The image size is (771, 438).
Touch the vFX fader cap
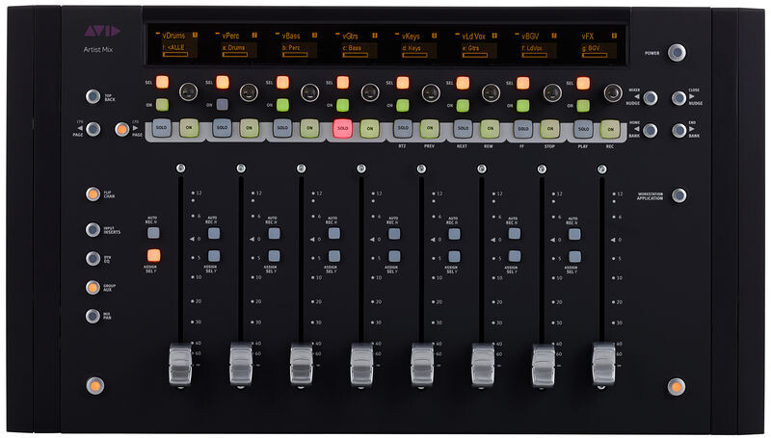pyautogui.click(x=603, y=365)
